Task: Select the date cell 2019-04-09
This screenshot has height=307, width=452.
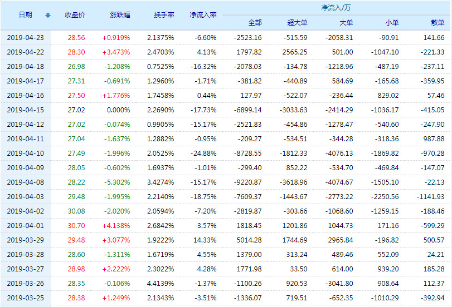Action: pos(26,168)
